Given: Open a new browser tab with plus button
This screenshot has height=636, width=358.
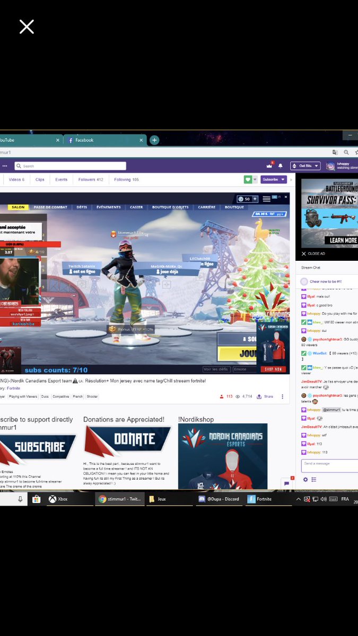Looking at the screenshot, I should pos(154,140).
